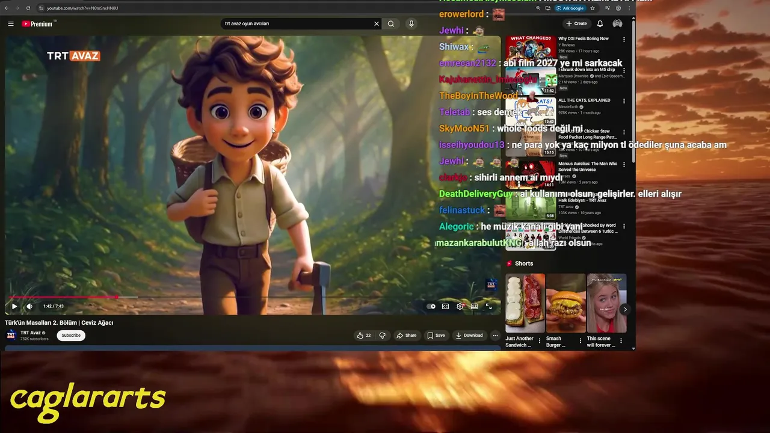Open options for the Chicken Stew video
The height and width of the screenshot is (433, 770).
click(x=624, y=132)
